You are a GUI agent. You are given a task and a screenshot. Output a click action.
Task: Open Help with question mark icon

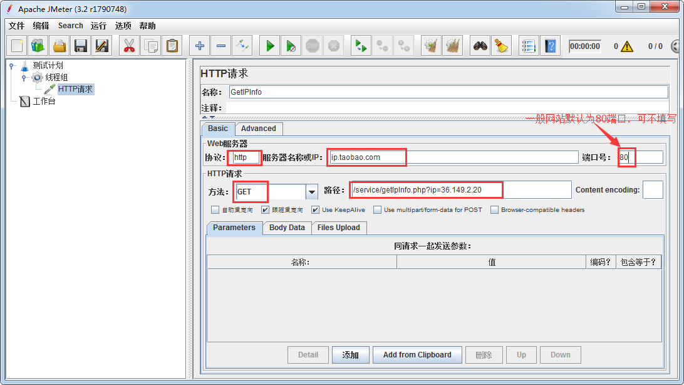pos(551,46)
